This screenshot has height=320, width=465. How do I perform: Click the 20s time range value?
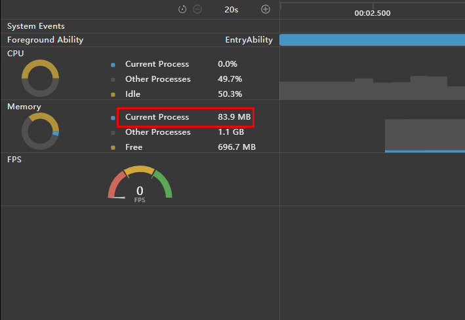coord(231,9)
